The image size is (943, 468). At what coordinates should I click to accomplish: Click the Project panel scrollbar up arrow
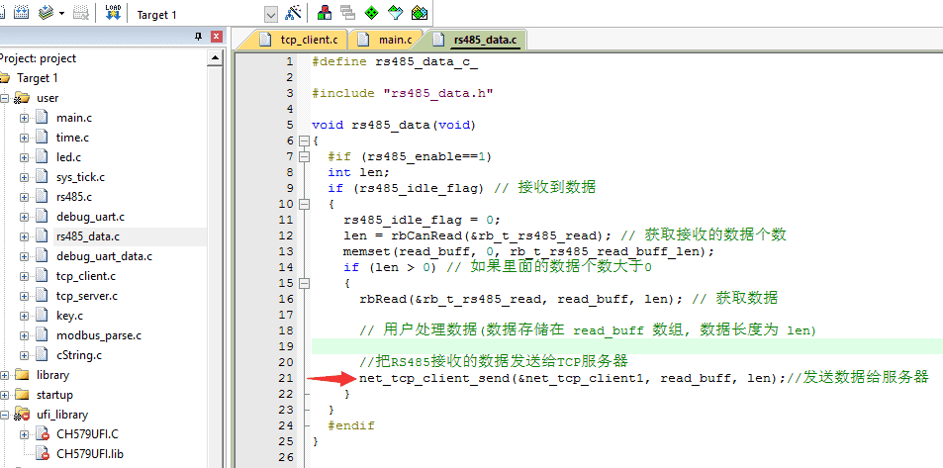(215, 59)
